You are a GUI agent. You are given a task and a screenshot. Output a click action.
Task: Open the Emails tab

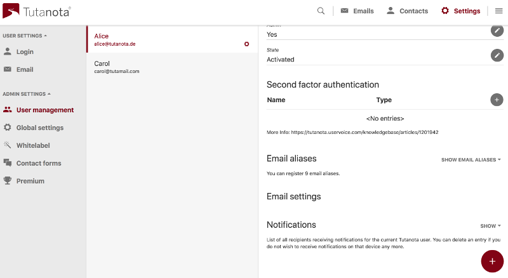pos(357,11)
